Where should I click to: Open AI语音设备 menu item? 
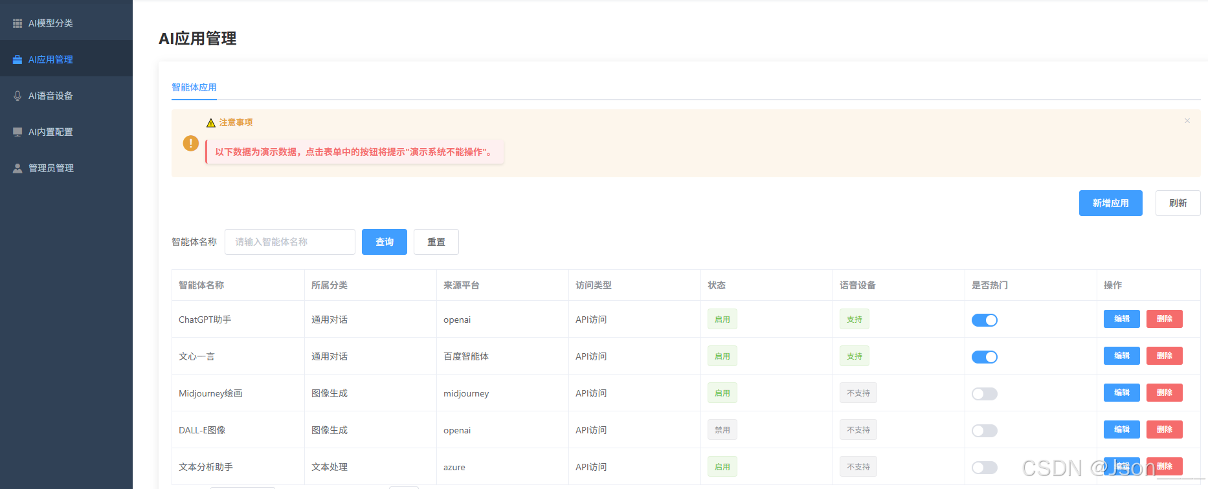[x=66, y=96]
